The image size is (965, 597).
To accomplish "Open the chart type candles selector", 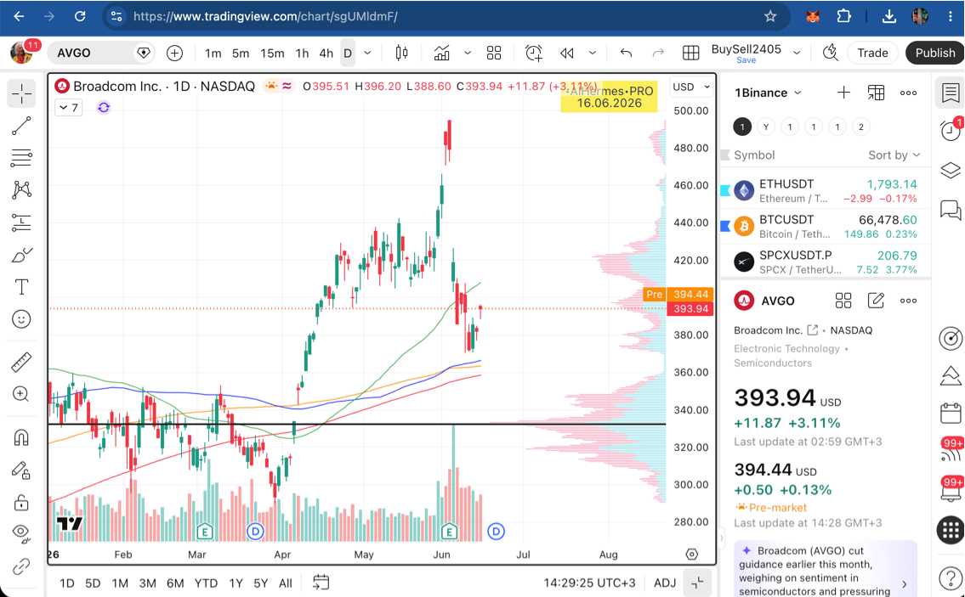I will tap(402, 53).
